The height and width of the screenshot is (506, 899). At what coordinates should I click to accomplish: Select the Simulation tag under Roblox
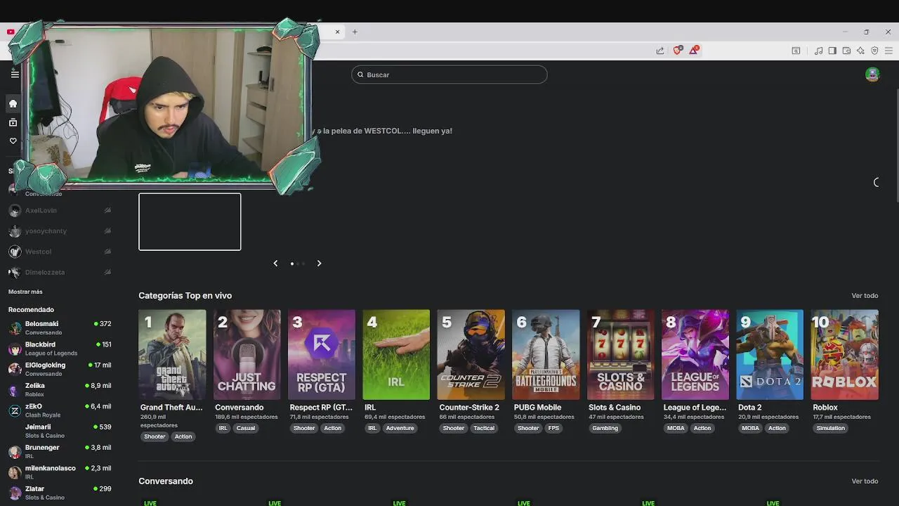830,428
